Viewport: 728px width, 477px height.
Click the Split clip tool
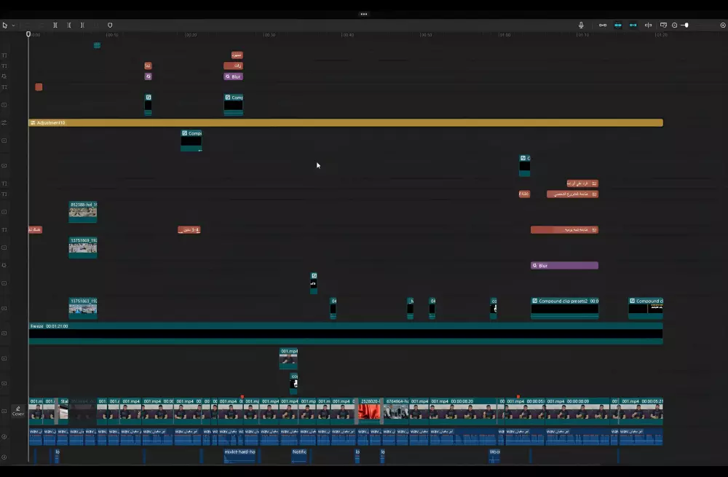55,25
